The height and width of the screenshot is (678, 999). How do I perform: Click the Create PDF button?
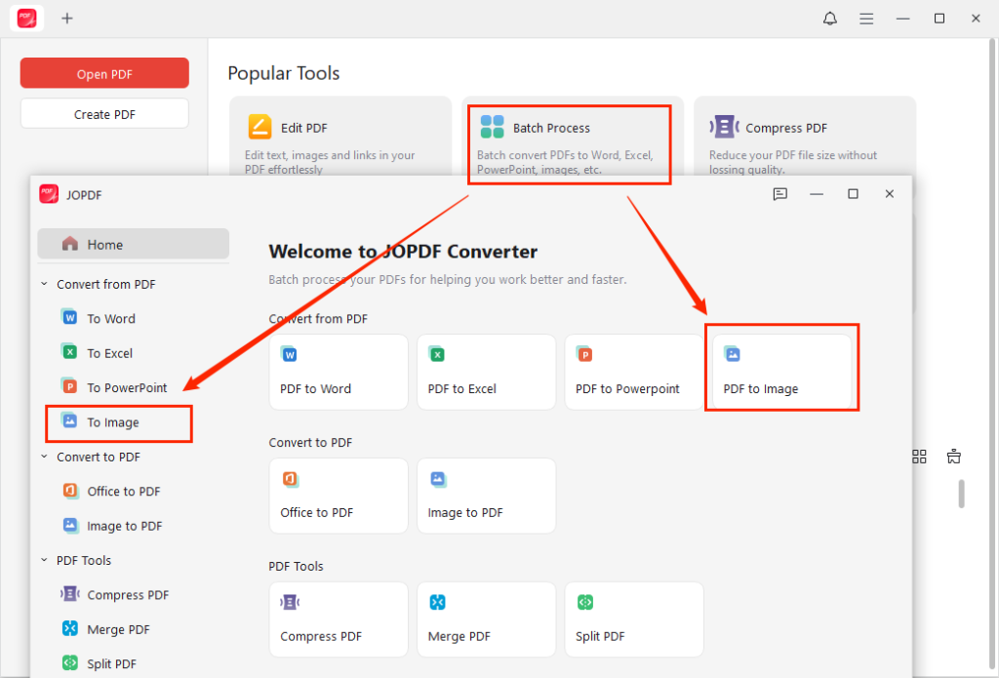click(104, 114)
